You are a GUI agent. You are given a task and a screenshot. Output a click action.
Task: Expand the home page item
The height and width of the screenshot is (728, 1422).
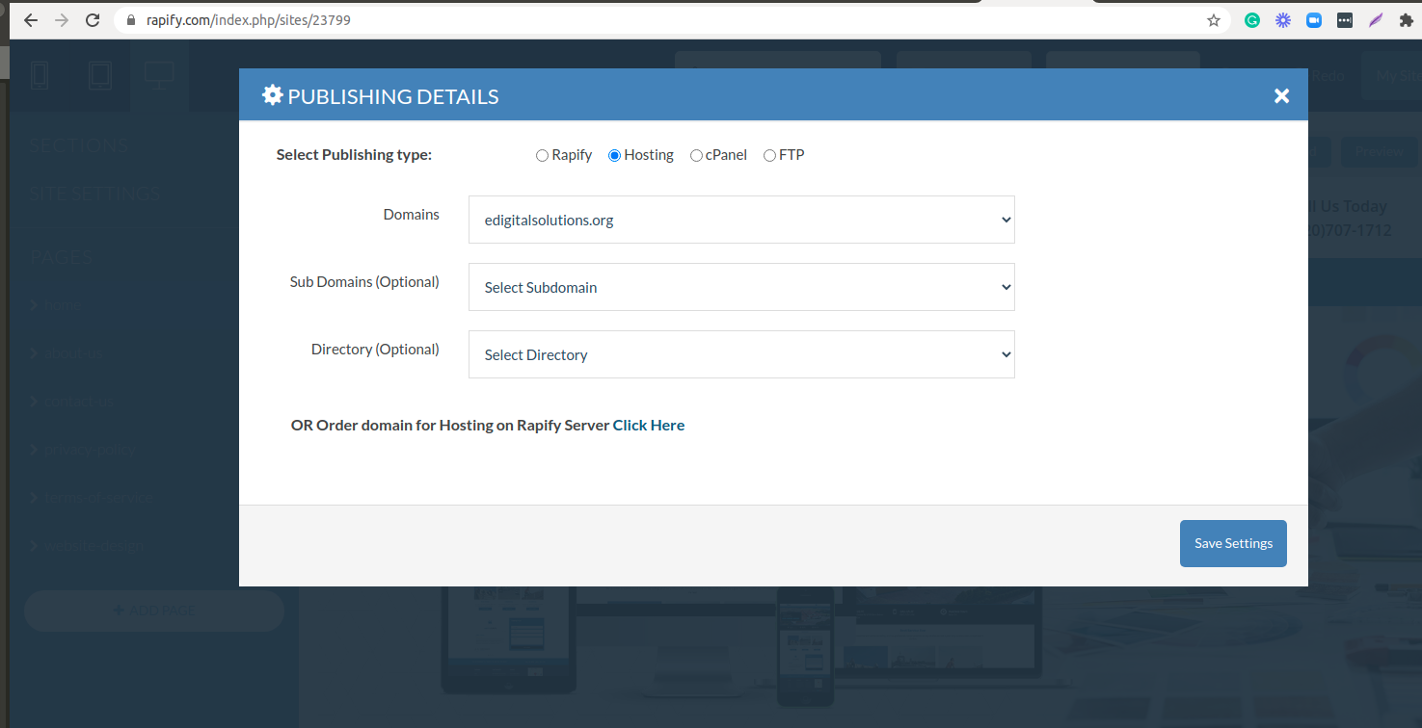(55, 304)
